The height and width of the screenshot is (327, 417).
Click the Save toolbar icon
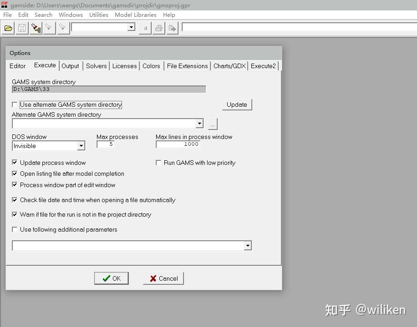21,28
